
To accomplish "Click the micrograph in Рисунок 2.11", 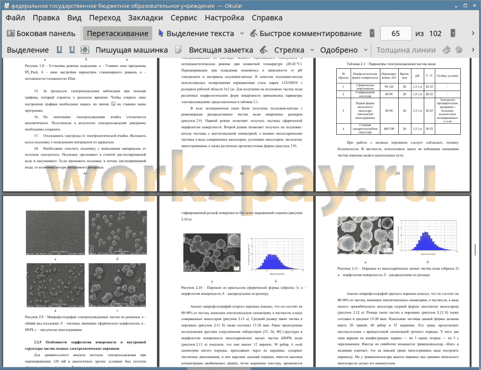I will (x=365, y=235).
